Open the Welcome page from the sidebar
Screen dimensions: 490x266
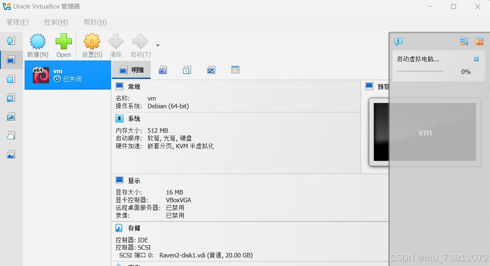point(11,41)
